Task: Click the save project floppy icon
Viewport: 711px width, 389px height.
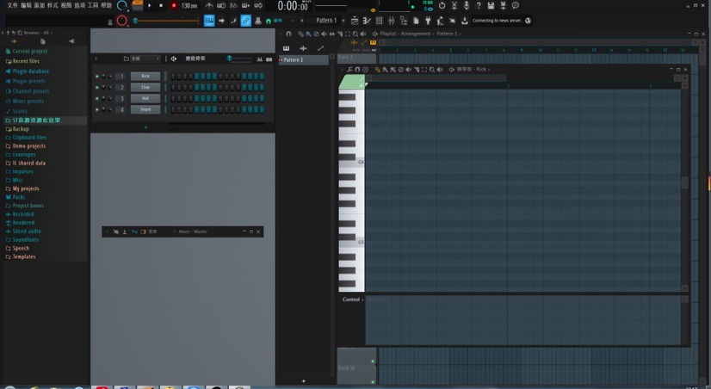Action: pos(491,6)
